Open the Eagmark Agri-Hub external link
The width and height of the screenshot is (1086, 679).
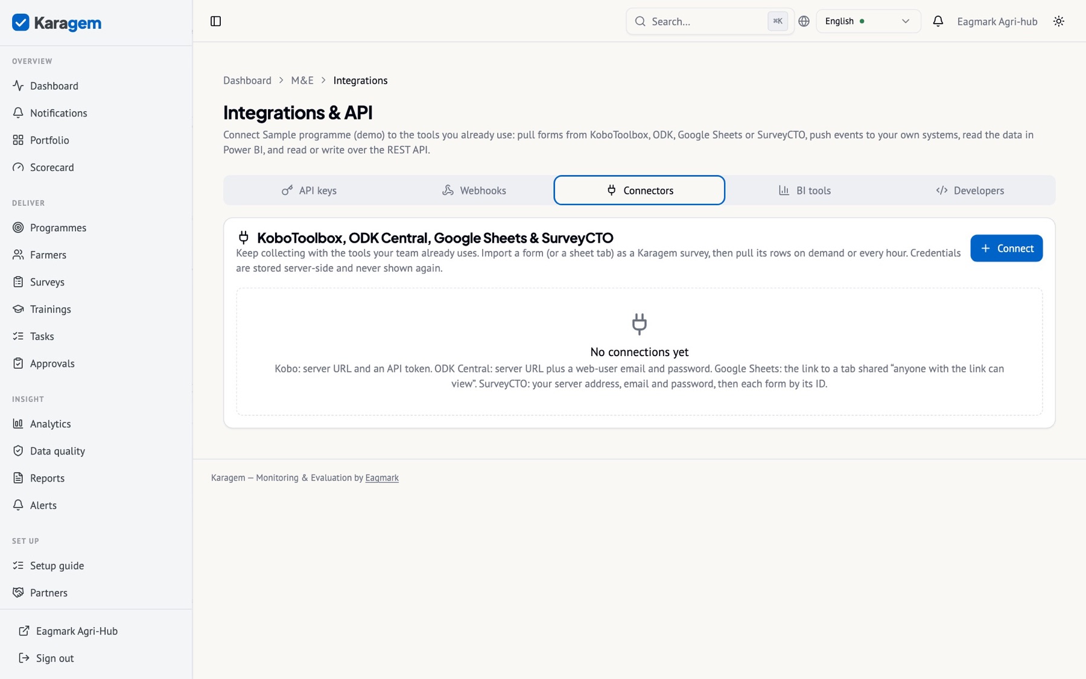click(x=77, y=631)
